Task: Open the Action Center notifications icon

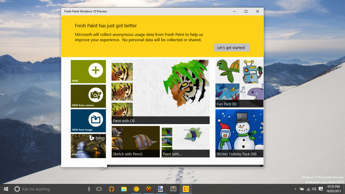Action: [321, 189]
